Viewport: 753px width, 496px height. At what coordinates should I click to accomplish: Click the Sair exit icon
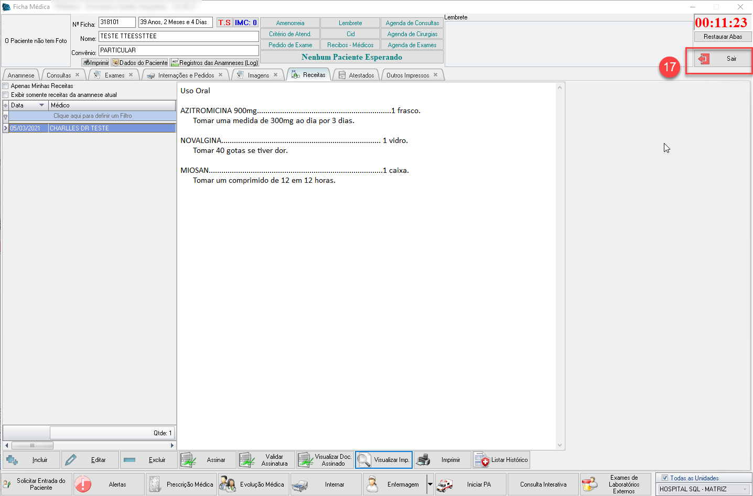point(704,59)
